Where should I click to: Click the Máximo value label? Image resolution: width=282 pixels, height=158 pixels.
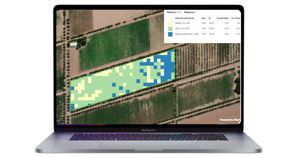pos(190,12)
